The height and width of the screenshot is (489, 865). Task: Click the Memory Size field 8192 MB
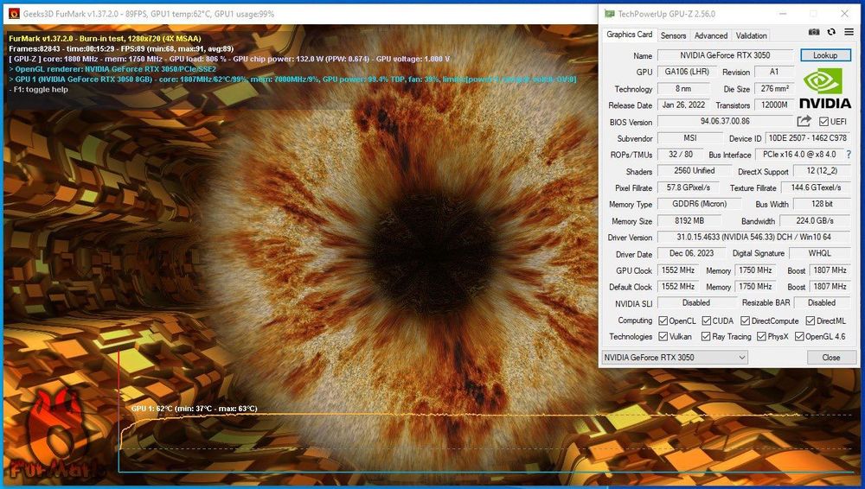point(689,220)
